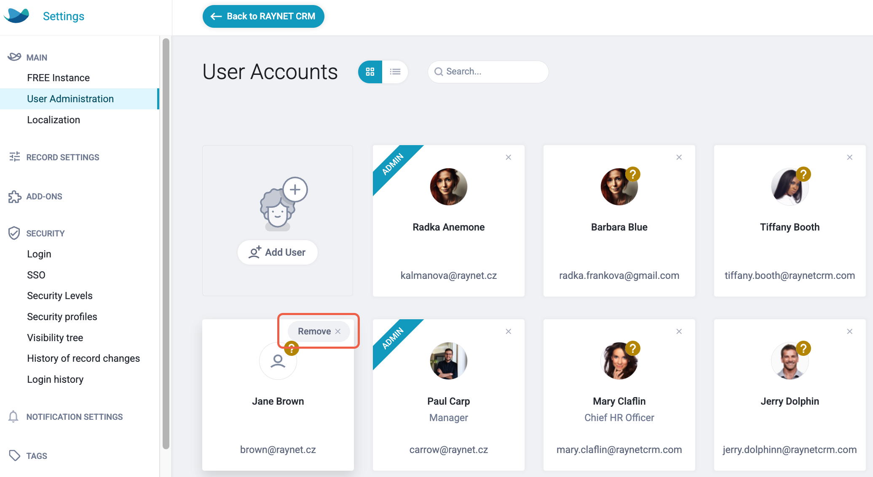This screenshot has height=477, width=873.
Task: Open Security Levels settings
Action: click(x=60, y=296)
